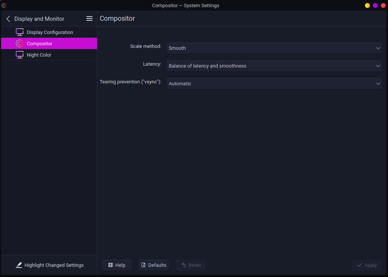Click the Display and Monitor header title
Viewport: 388px width, 277px height.
39,19
